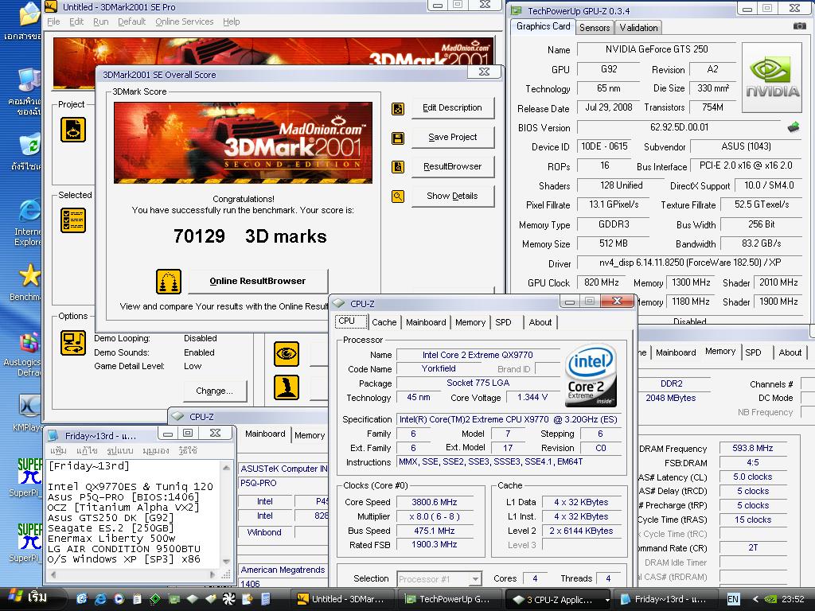
Task: Switch to SPD tab in front CPU-Z
Action: click(503, 322)
